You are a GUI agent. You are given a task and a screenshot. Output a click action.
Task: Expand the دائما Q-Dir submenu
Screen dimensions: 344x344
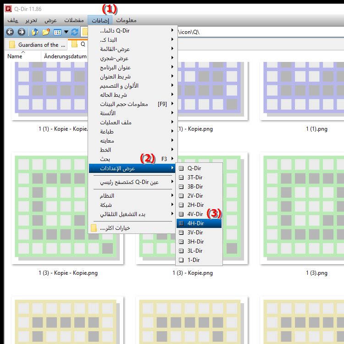tap(132, 31)
